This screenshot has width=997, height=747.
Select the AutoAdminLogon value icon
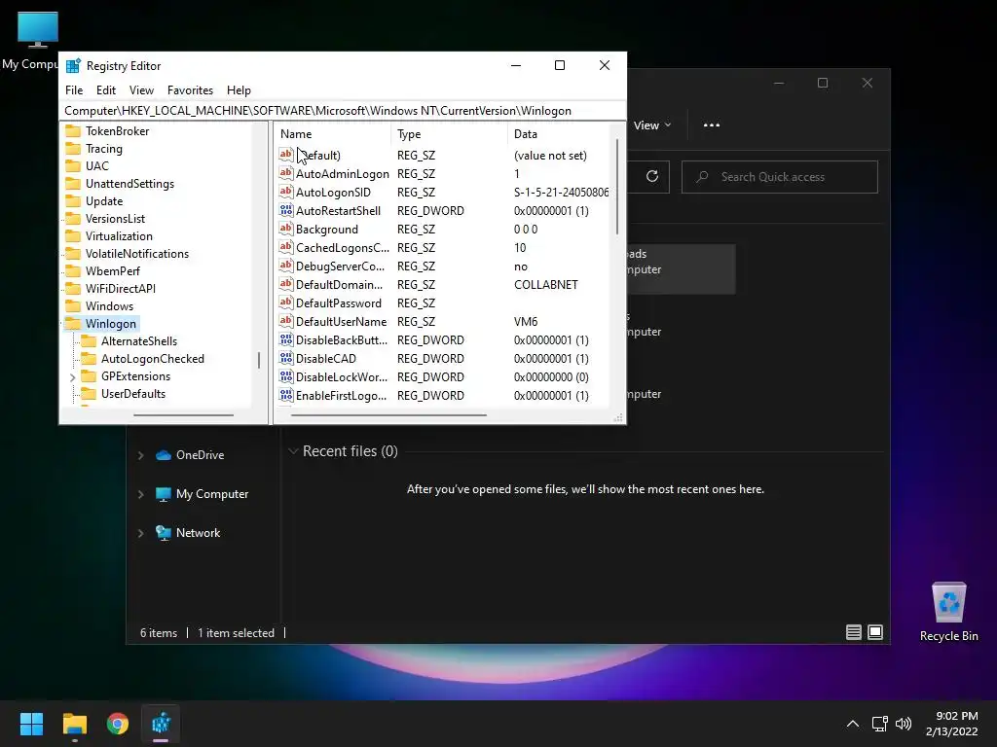[x=286, y=173]
